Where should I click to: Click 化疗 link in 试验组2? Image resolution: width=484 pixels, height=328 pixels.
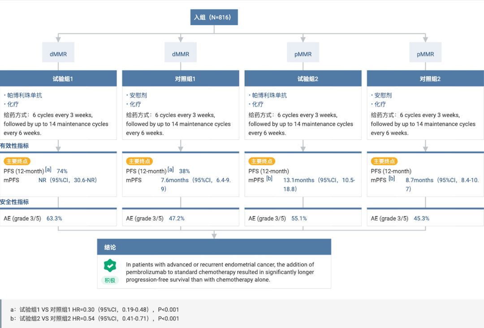[x=257, y=104]
